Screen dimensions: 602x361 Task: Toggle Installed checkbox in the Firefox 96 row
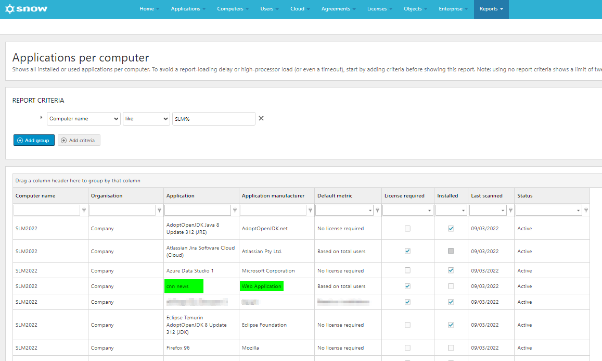click(451, 347)
